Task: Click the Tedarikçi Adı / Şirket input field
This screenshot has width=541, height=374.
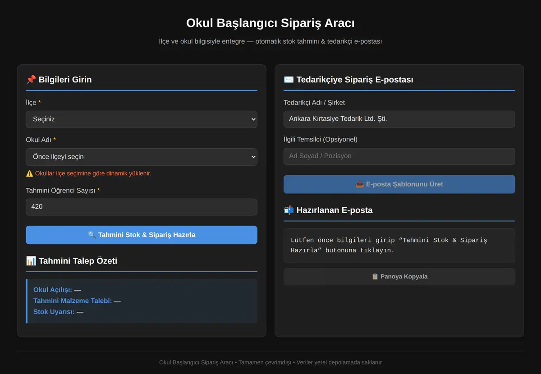Action: pos(399,119)
